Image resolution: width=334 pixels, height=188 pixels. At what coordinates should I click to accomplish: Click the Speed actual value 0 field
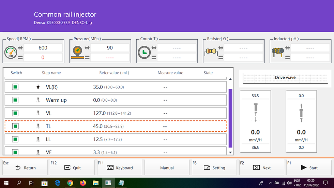tap(43, 58)
